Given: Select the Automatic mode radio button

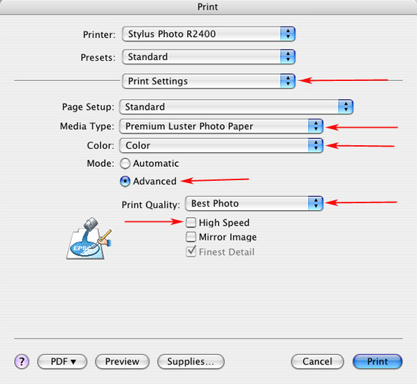Looking at the screenshot, I should [x=125, y=163].
